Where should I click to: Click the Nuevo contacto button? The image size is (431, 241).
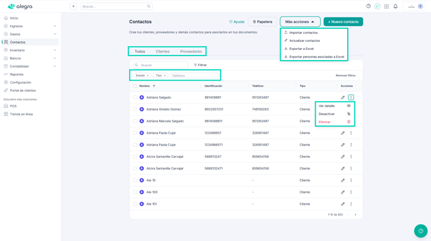point(343,22)
